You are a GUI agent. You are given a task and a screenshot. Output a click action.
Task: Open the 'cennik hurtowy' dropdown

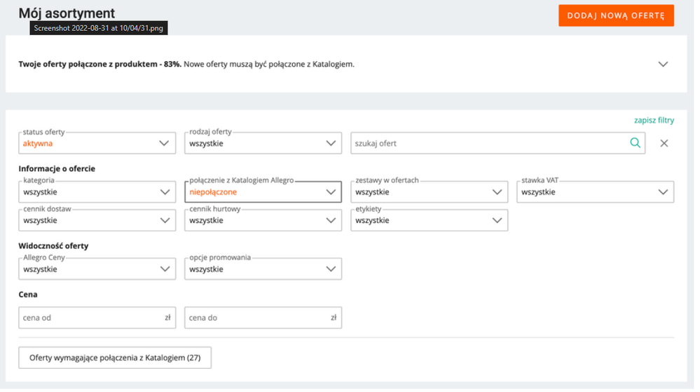point(263,221)
